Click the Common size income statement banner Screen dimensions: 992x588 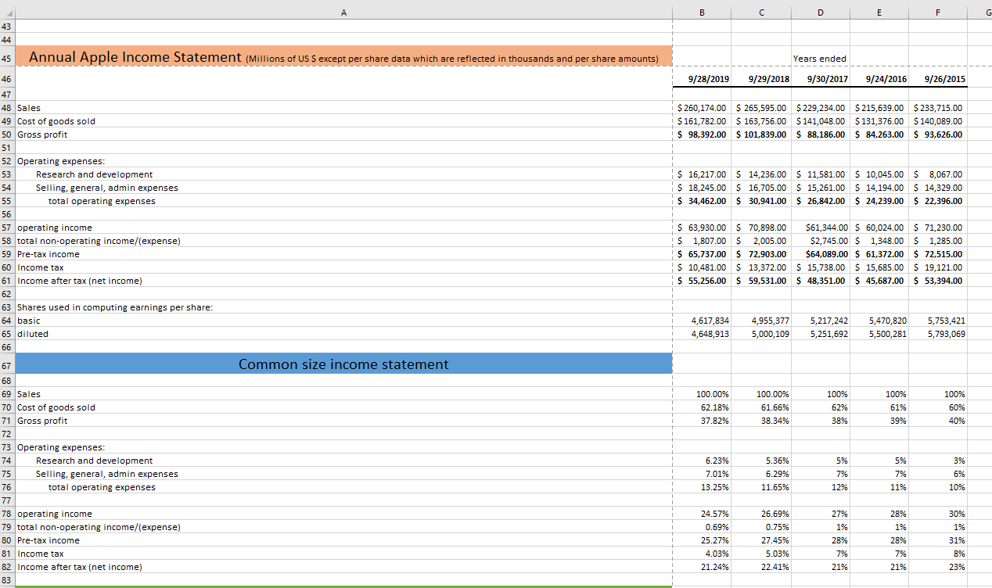pos(343,364)
